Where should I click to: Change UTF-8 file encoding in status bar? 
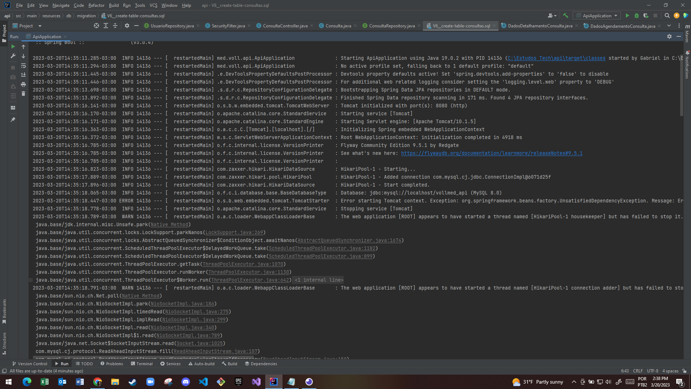pos(652,371)
